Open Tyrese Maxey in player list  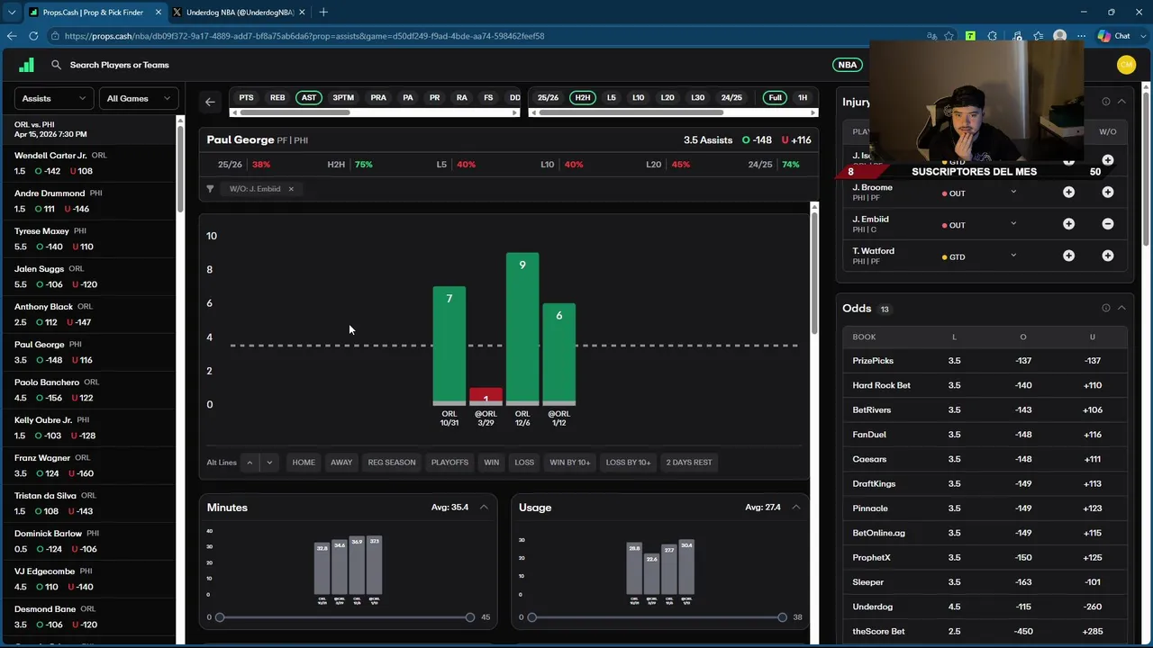point(89,238)
